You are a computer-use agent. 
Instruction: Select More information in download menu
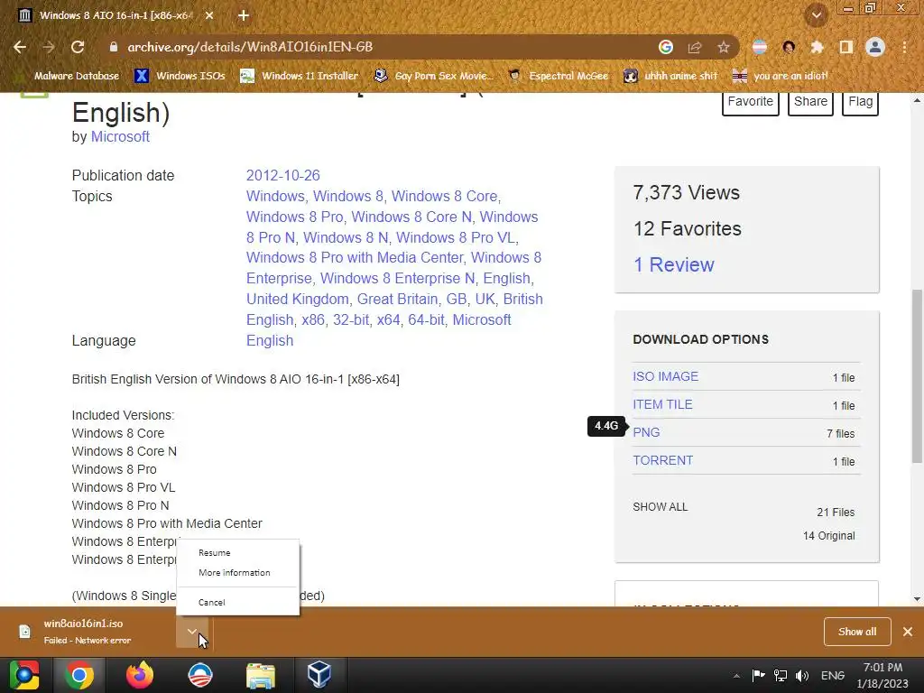(238, 573)
